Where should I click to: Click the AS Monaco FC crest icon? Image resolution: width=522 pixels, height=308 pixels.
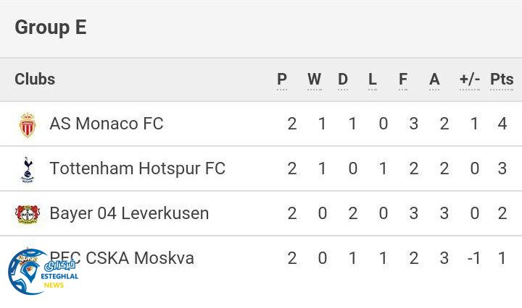(x=28, y=124)
